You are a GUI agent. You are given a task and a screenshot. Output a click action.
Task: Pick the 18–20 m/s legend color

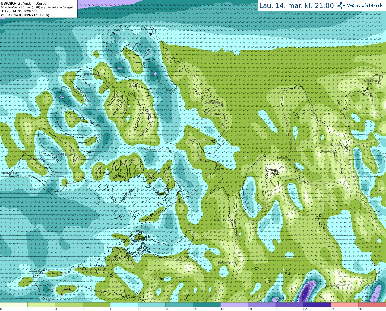[x=262, y=305]
